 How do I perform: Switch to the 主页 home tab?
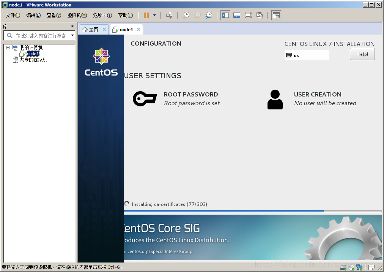click(x=93, y=30)
